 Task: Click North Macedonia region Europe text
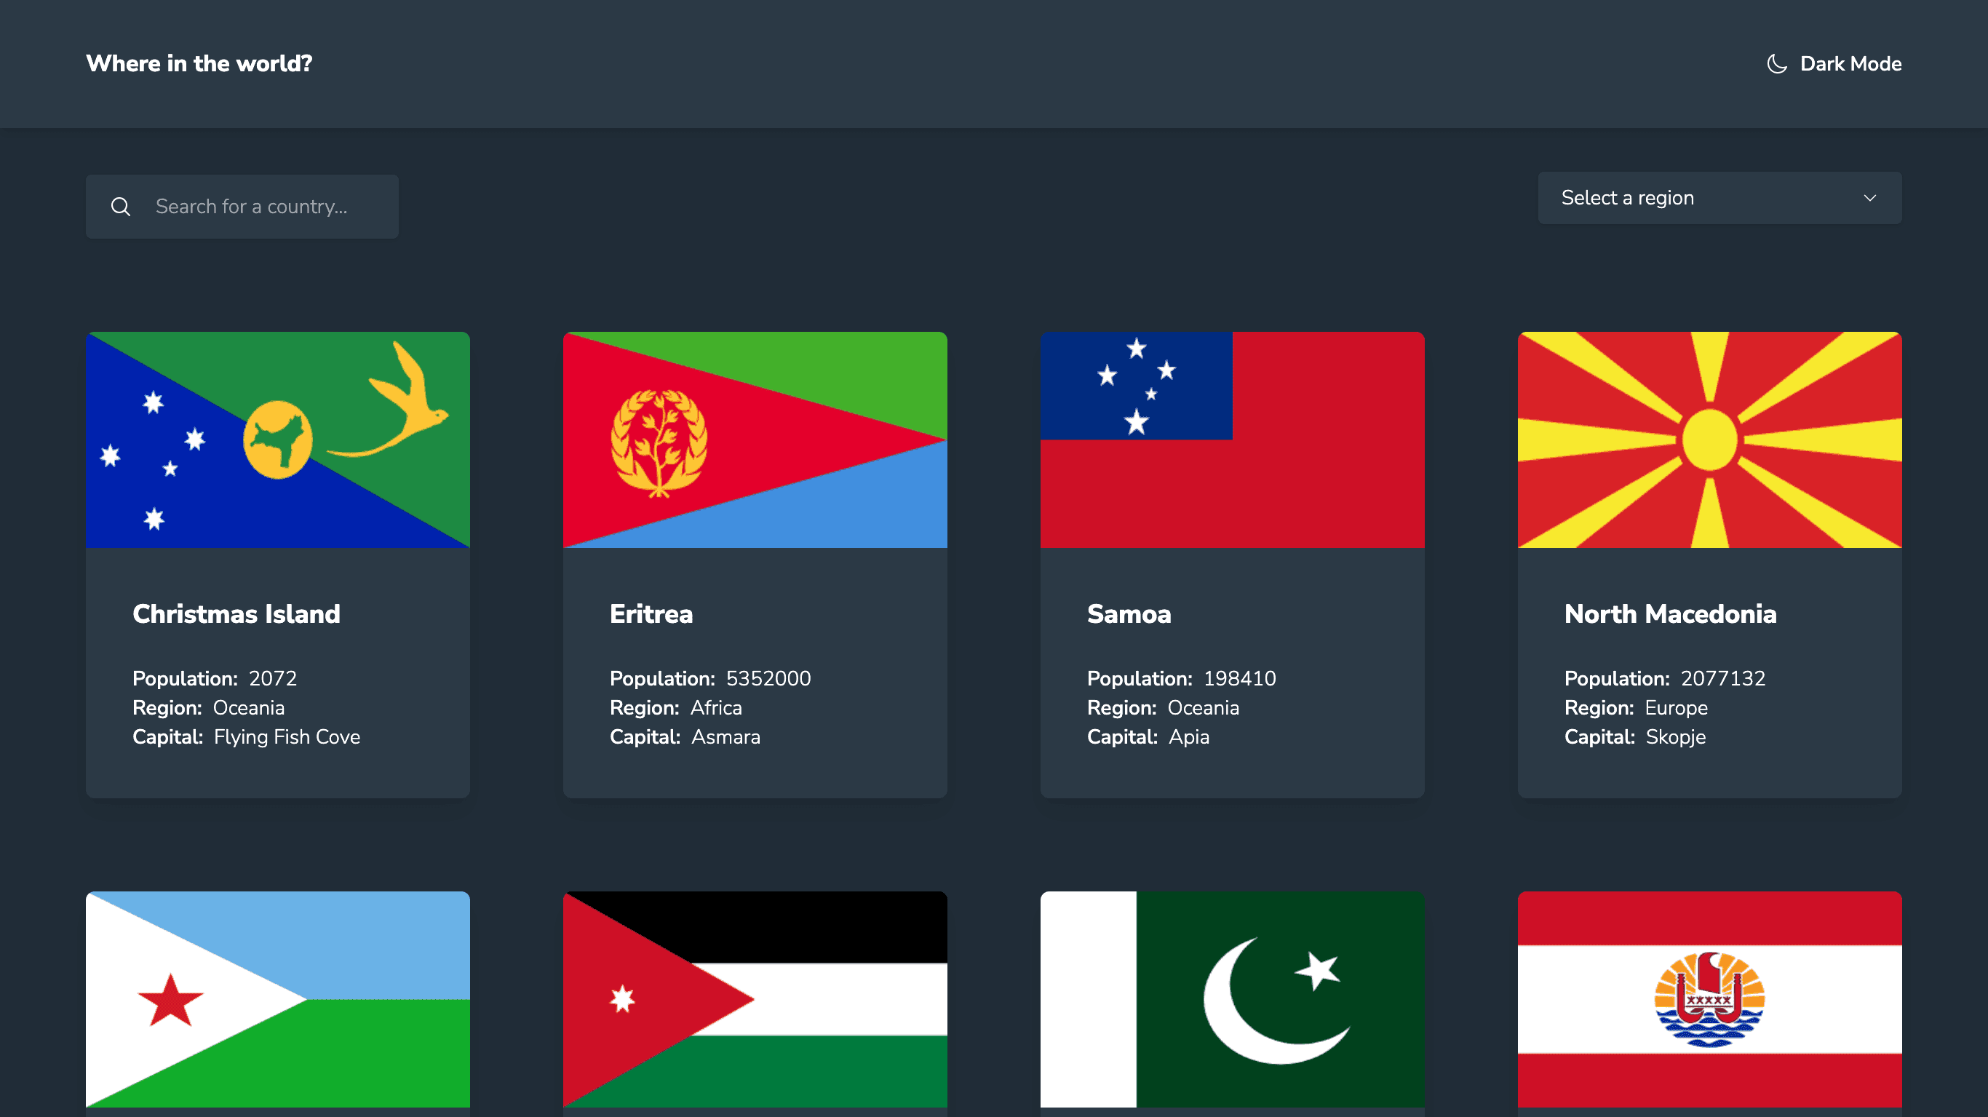1677,707
